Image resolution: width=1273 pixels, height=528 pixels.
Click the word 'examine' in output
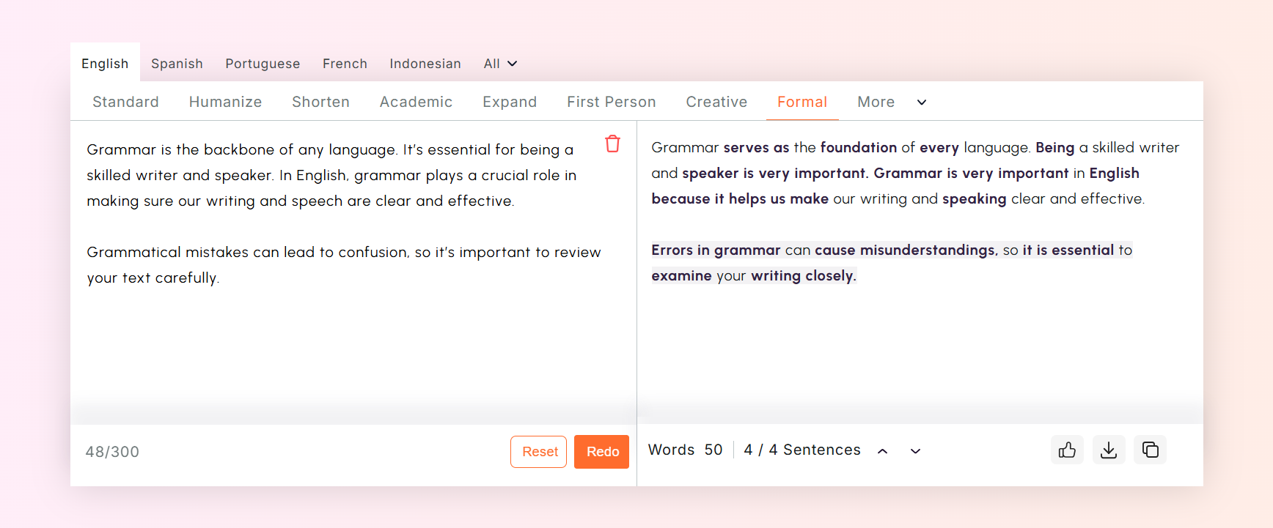tap(681, 276)
